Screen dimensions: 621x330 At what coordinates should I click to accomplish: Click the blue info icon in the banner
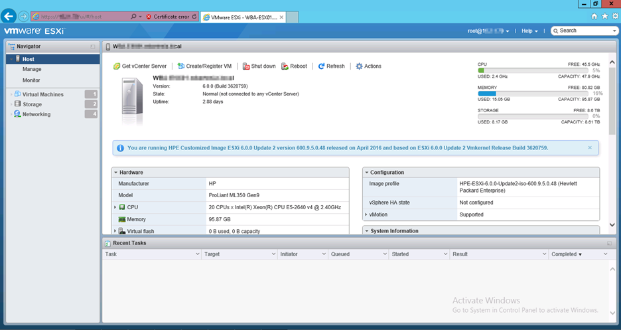click(120, 148)
